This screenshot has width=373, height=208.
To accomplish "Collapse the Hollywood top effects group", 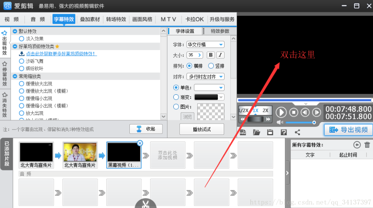I will [15, 46].
